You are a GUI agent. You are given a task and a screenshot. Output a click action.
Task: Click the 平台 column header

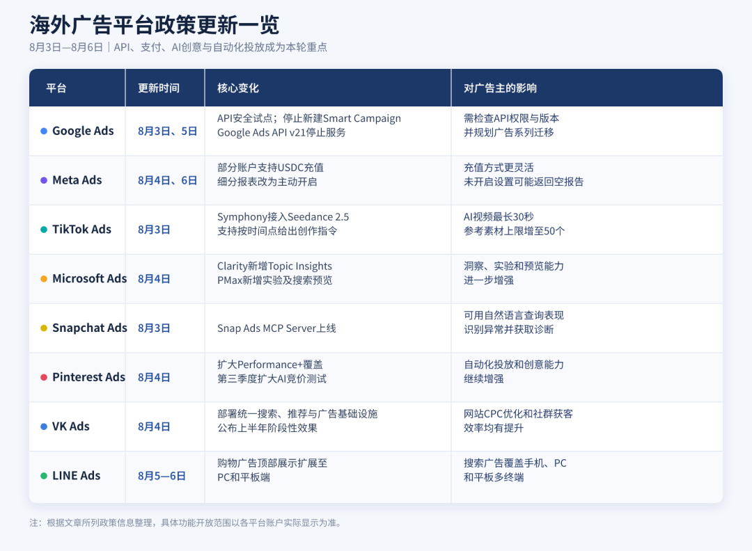click(56, 88)
